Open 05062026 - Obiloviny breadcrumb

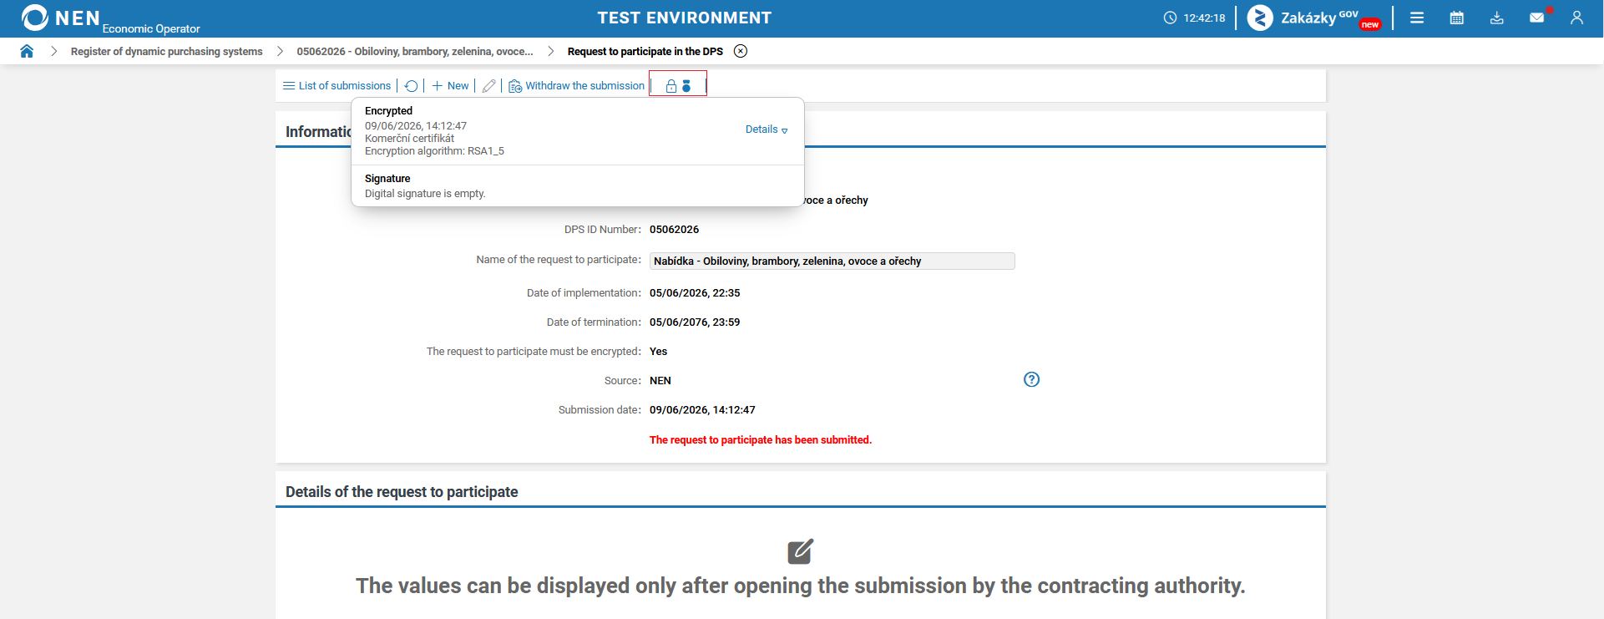(415, 51)
